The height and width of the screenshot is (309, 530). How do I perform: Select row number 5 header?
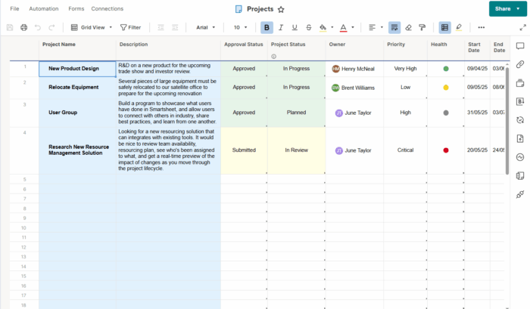pyautogui.click(x=24, y=180)
